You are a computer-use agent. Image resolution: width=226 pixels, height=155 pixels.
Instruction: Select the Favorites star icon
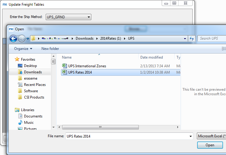(17, 59)
